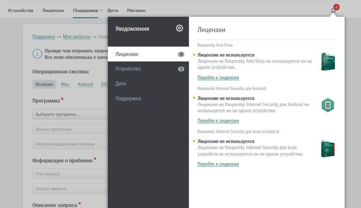This screenshot has height=208, width=361.
Task: Open the Выберите программу dropdown
Action: point(70,114)
